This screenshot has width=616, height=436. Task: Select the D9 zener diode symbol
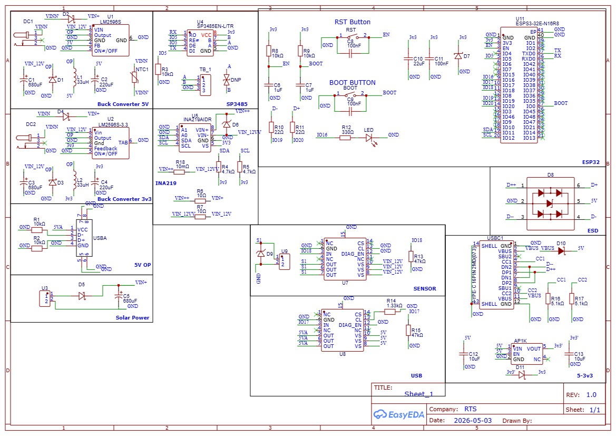coord(260,254)
